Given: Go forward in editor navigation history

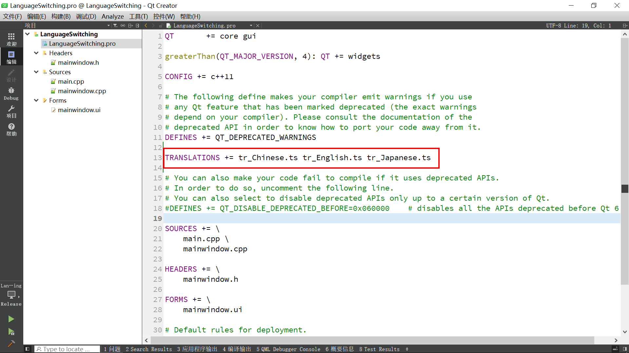Looking at the screenshot, I should [153, 25].
